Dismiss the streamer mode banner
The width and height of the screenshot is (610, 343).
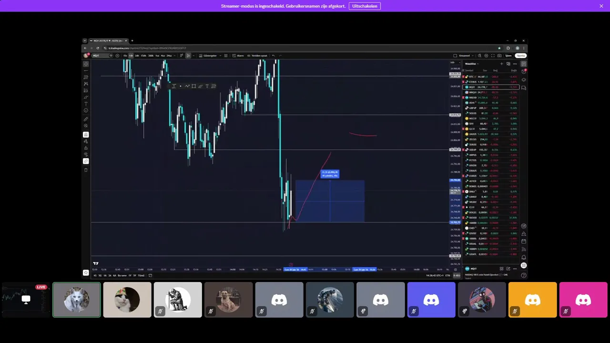click(x=601, y=6)
